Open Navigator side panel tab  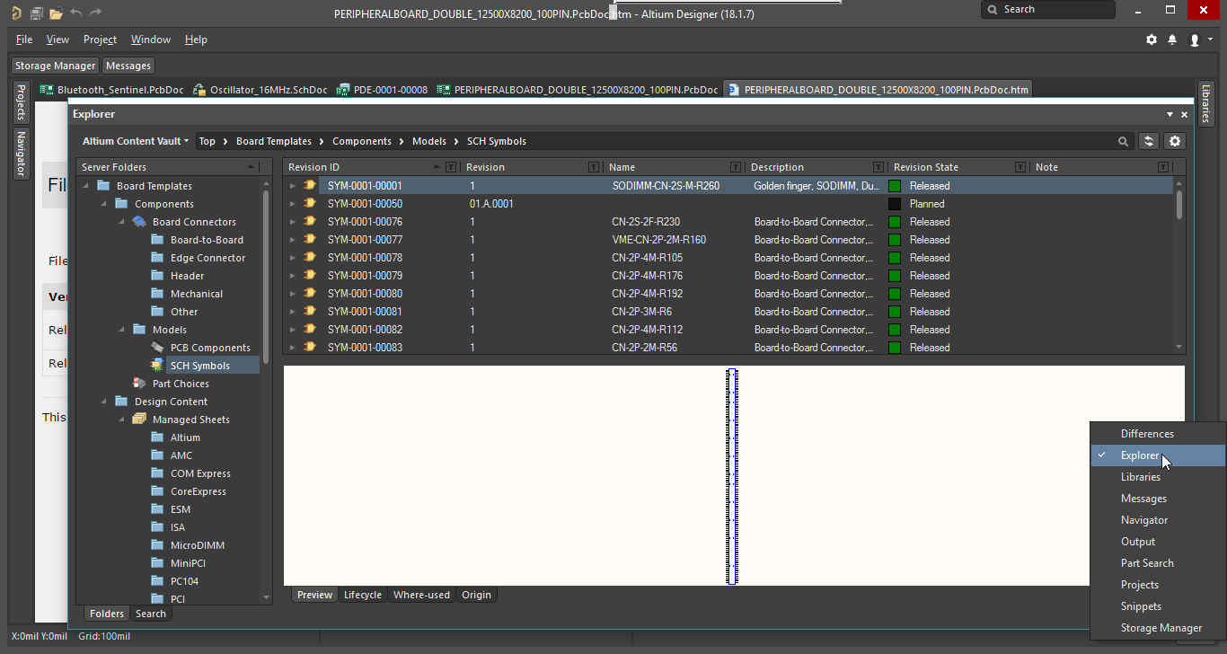21,154
